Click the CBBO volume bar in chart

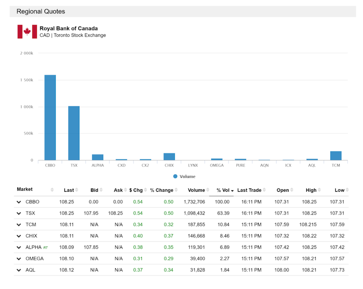[50, 118]
